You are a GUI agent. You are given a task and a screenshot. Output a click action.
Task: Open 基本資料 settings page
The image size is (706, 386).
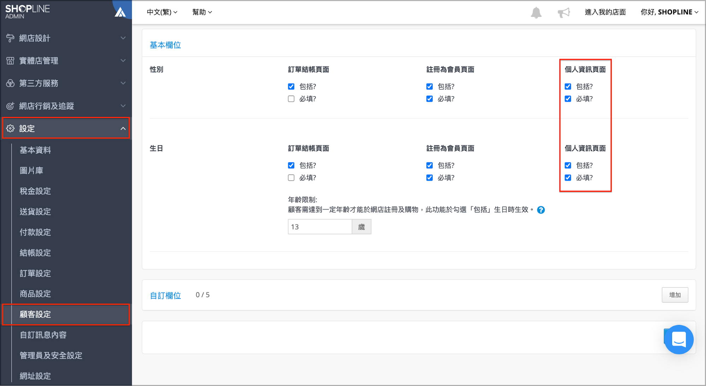(x=35, y=150)
